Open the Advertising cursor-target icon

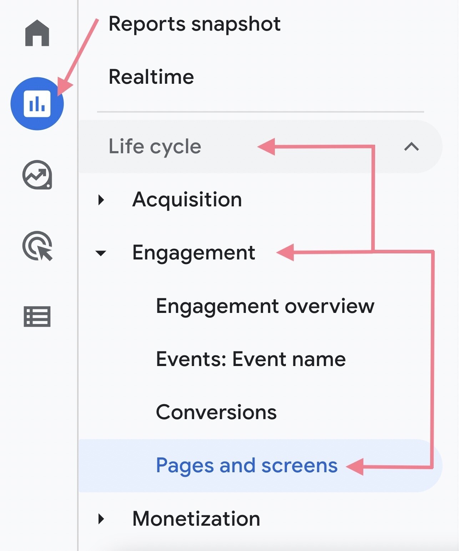point(37,246)
